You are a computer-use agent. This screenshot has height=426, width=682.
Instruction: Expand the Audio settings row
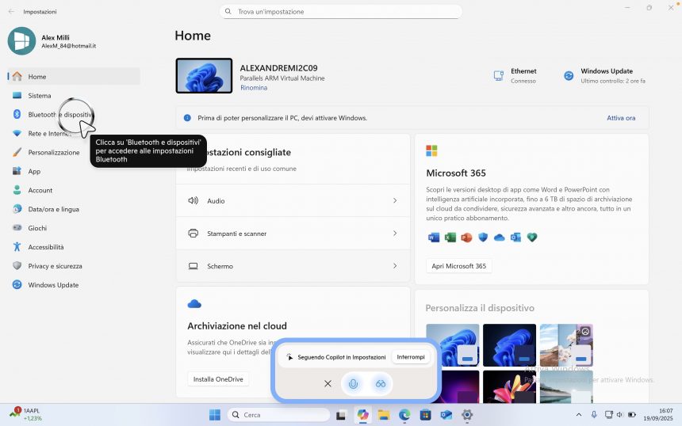[x=293, y=201]
